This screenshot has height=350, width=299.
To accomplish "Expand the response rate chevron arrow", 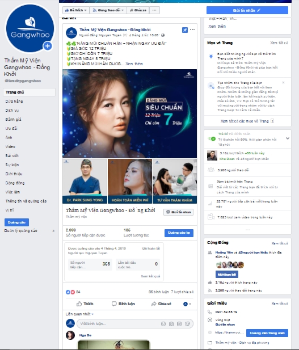I will pyautogui.click(x=288, y=138).
